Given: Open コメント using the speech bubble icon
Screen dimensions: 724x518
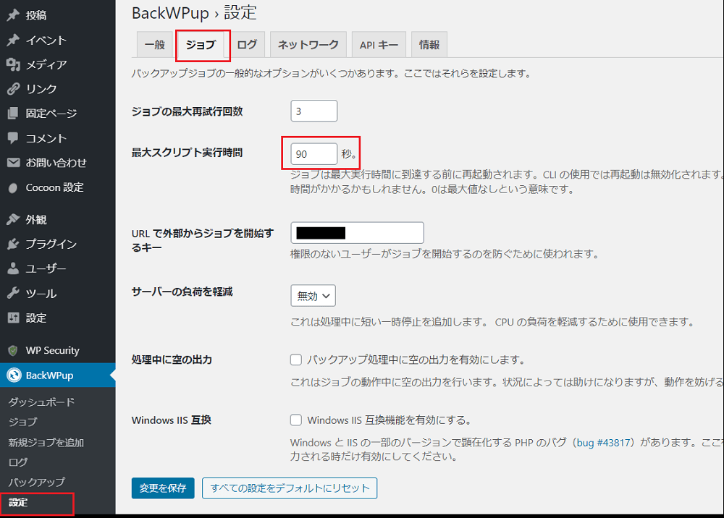Looking at the screenshot, I should coord(13,138).
